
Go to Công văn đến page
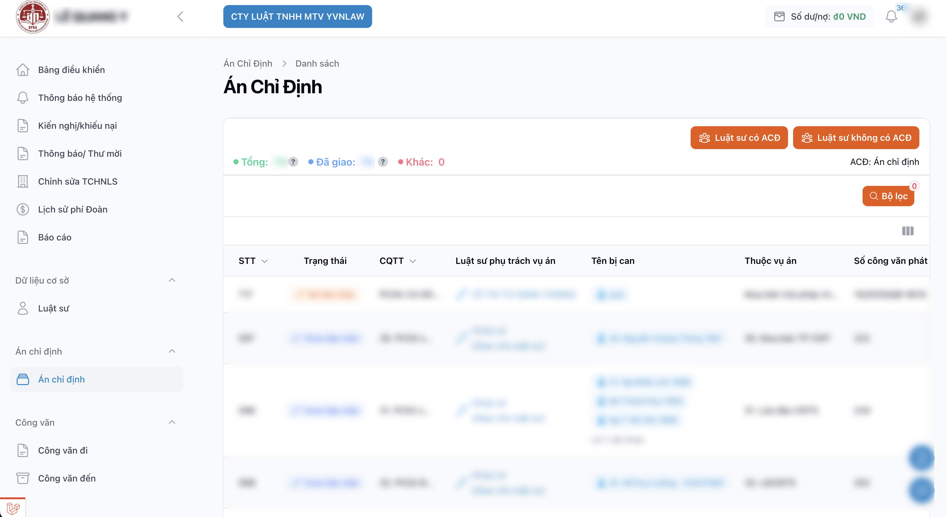[x=67, y=478]
